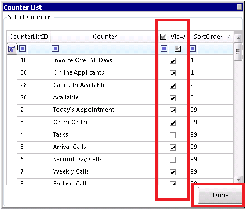The image size is (245, 209).
Task: Click CounterListID cell 10
Action: tap(34, 61)
